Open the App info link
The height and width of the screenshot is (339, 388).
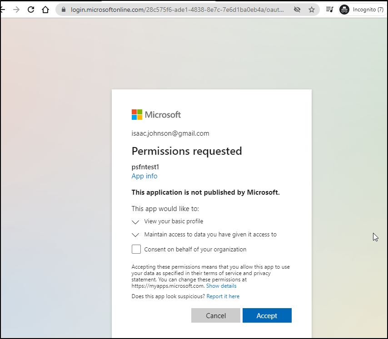(x=144, y=176)
